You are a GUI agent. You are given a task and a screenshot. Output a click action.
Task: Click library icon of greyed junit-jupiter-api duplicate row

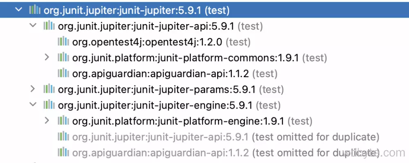click(x=63, y=136)
